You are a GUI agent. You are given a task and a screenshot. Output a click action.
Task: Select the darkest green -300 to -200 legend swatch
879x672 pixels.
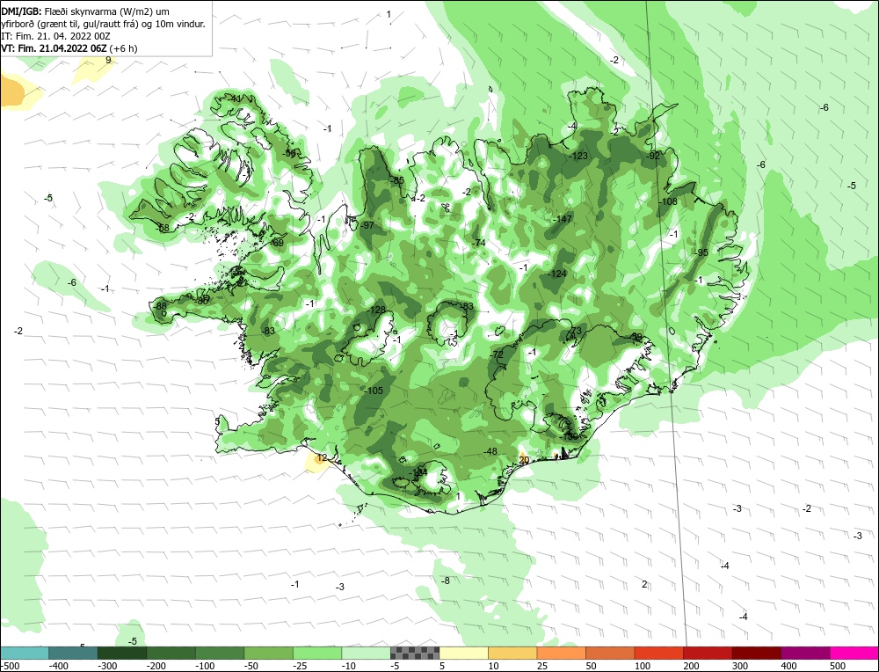pyautogui.click(x=121, y=653)
